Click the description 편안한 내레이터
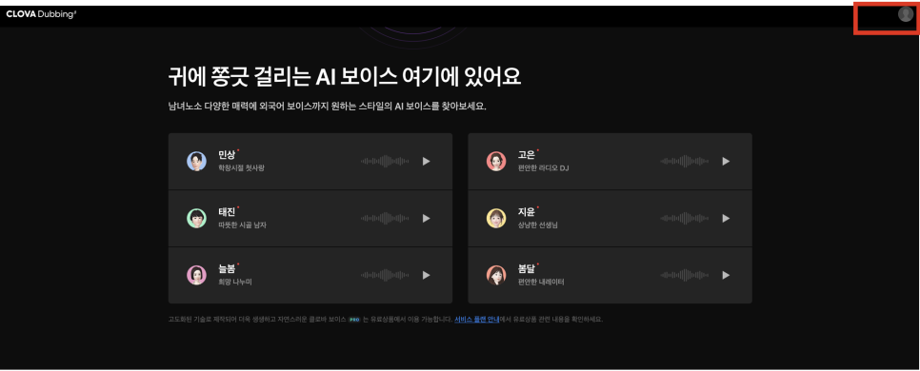This screenshot has width=920, height=371. click(541, 282)
